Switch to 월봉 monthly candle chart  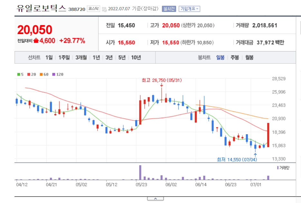pyautogui.click(x=249, y=57)
